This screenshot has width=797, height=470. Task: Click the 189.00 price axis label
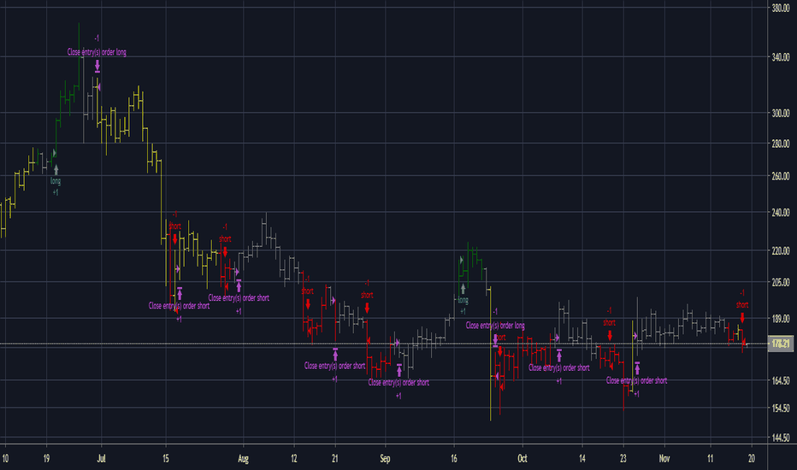click(x=780, y=319)
